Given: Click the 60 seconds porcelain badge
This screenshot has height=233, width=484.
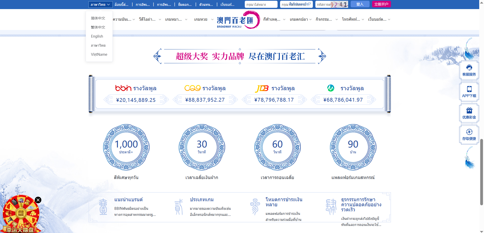Looking at the screenshot, I should tap(278, 147).
